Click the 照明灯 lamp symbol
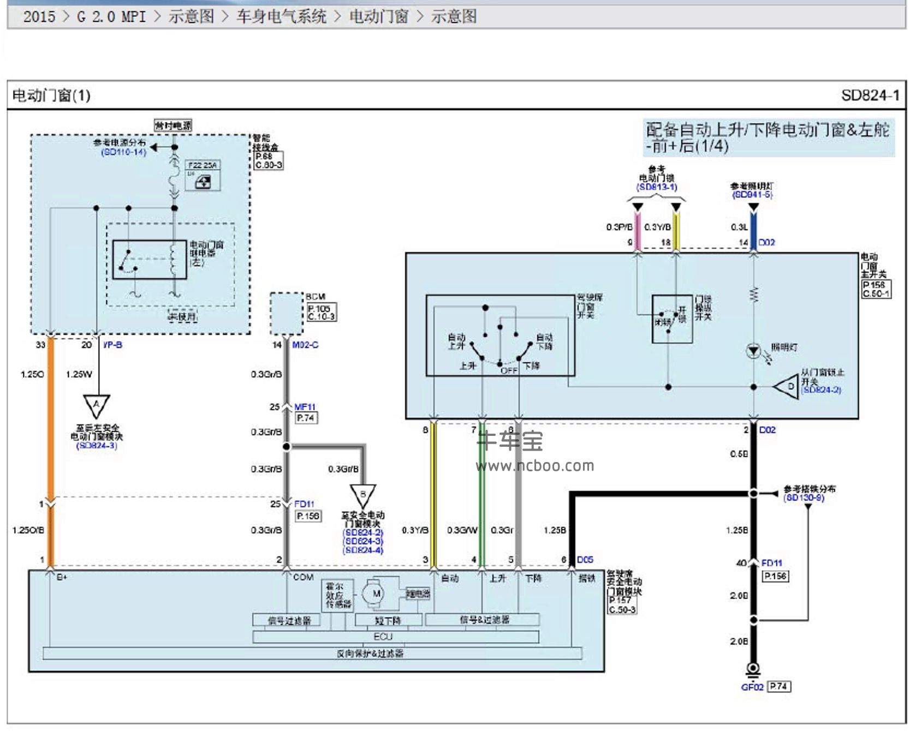 753,351
